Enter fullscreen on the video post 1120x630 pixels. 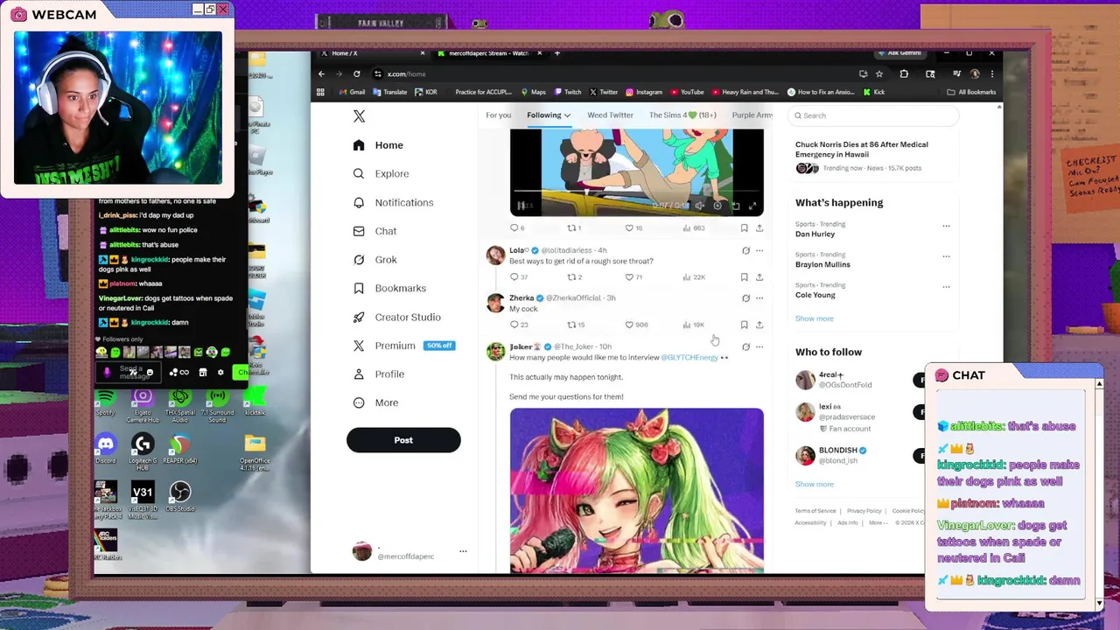752,206
